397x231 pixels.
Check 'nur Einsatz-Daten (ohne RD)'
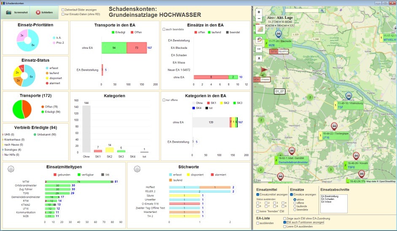63,14
